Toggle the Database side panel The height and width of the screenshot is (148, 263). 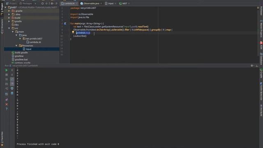pyautogui.click(x=261, y=59)
